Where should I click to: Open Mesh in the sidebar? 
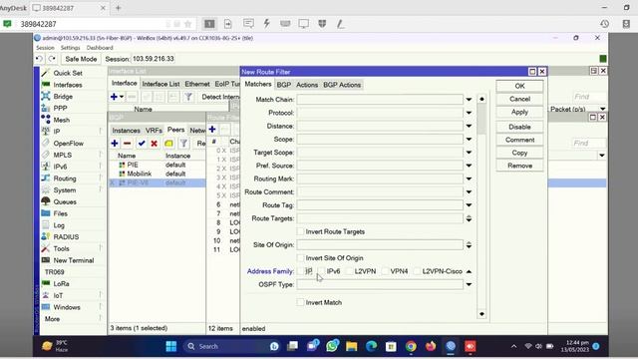pyautogui.click(x=62, y=120)
